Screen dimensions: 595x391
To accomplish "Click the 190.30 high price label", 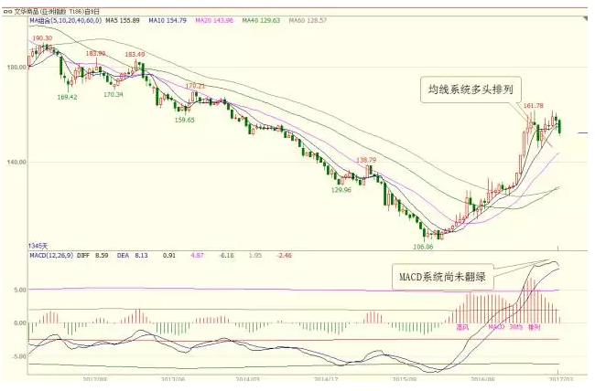I will [x=42, y=38].
